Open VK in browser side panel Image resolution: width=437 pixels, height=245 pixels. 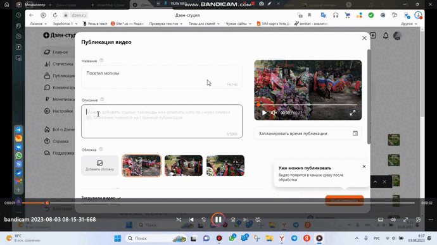18,147
